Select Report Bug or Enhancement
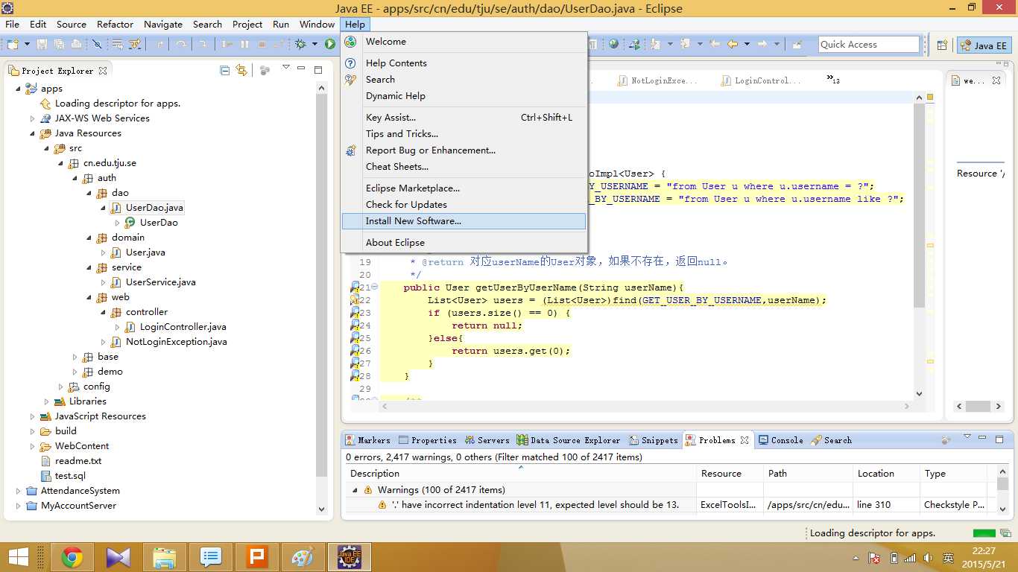 pyautogui.click(x=464, y=150)
